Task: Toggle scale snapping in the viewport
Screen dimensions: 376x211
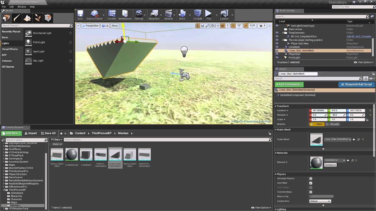Action: point(246,26)
